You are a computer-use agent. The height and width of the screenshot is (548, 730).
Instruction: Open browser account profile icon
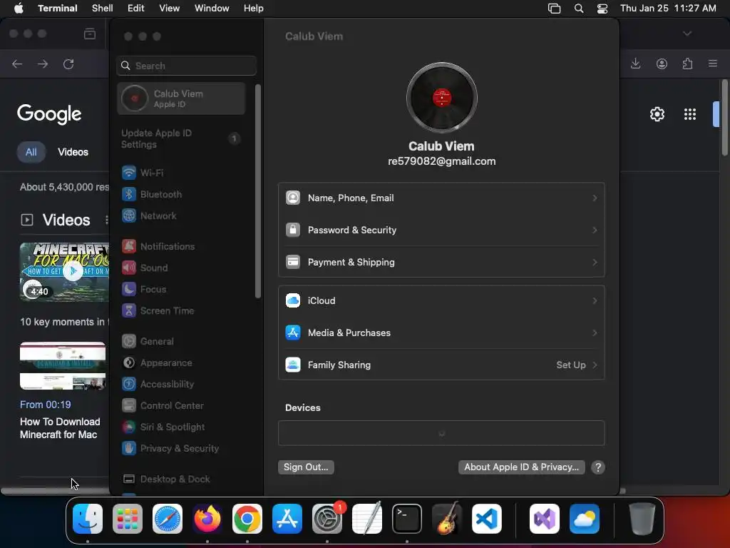(x=662, y=64)
